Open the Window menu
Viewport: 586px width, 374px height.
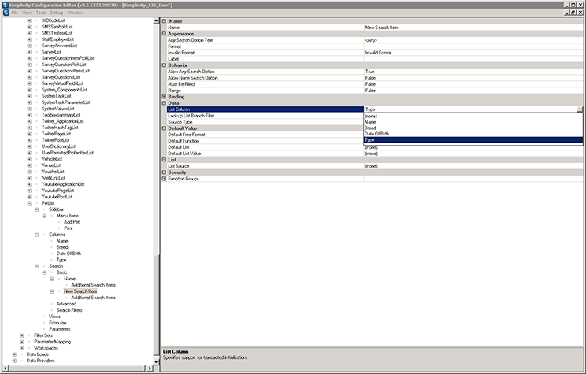[75, 13]
